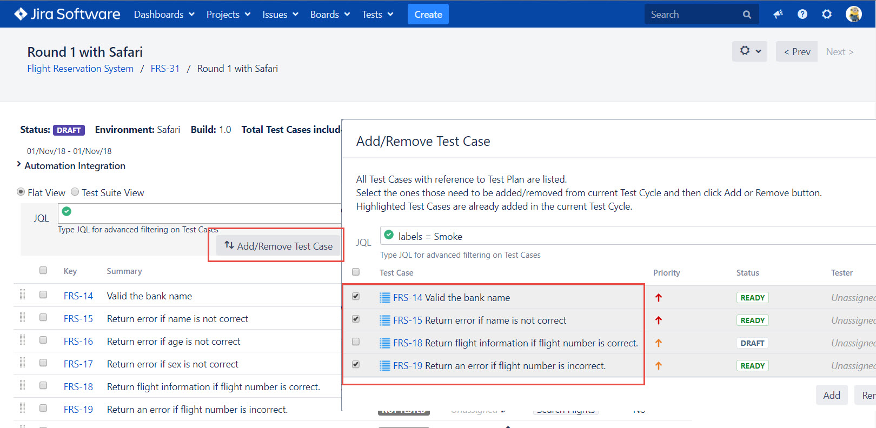
Task: Click the FRS-15 high priority arrow
Action: 659,320
